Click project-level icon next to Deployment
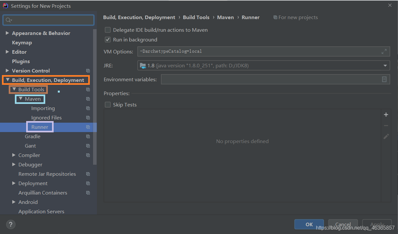 [x=88, y=183]
